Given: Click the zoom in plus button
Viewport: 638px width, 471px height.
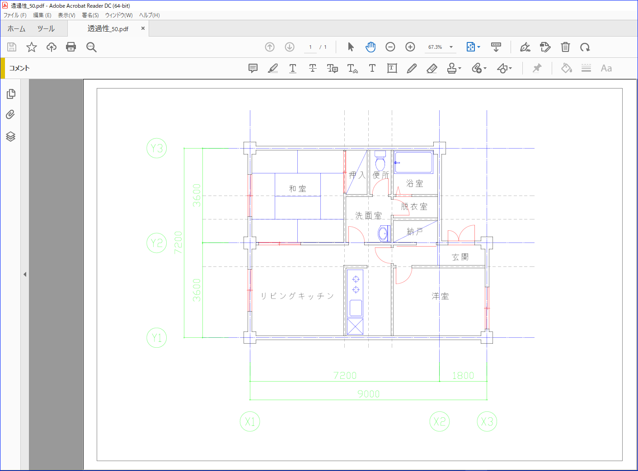Looking at the screenshot, I should [410, 47].
